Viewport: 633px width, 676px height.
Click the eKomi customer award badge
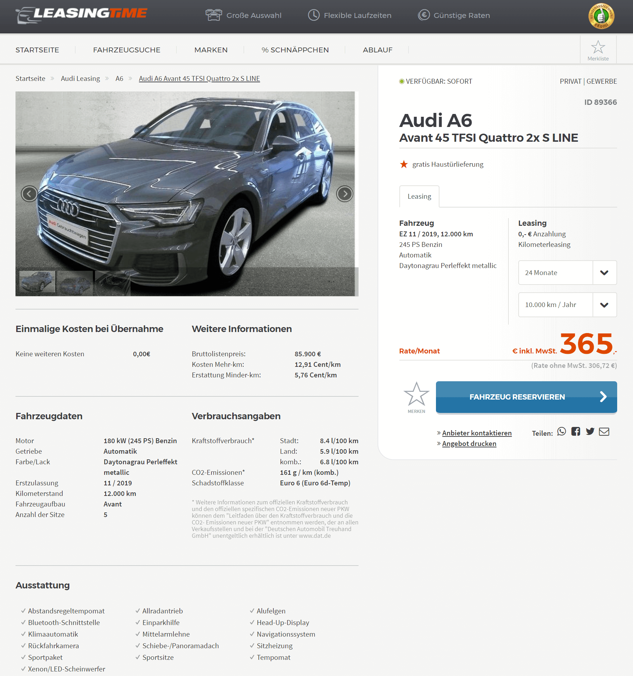(601, 16)
